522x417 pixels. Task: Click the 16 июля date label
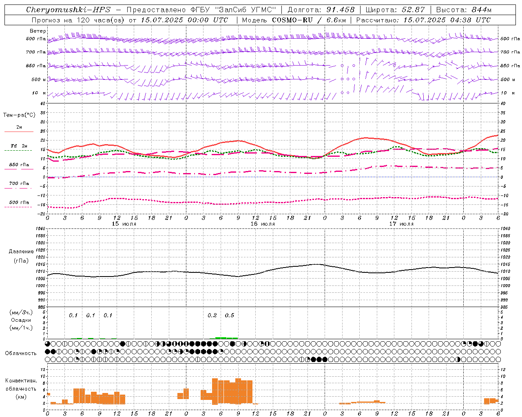tap(263, 224)
